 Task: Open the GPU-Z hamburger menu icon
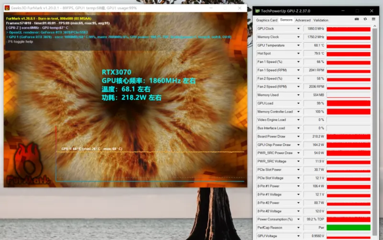click(x=373, y=19)
